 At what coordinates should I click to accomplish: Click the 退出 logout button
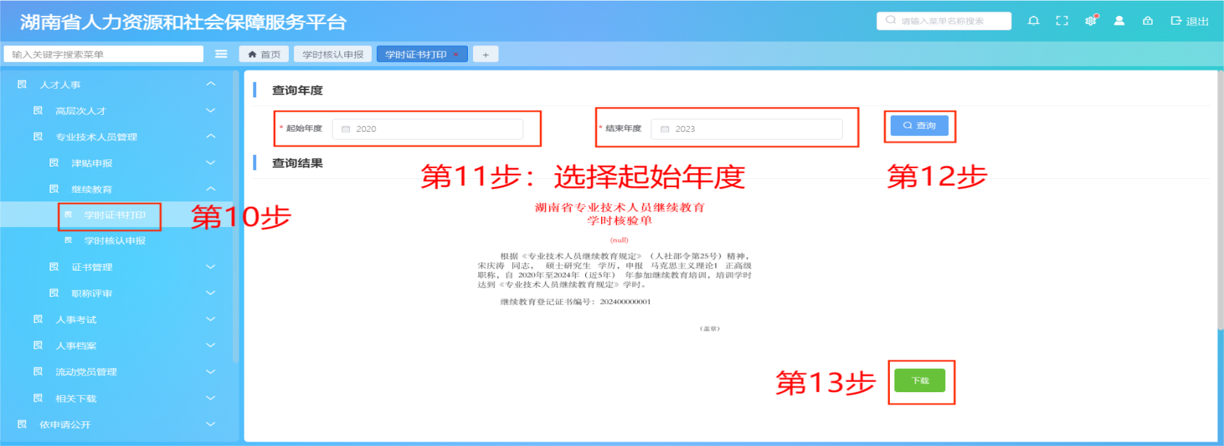point(1190,21)
